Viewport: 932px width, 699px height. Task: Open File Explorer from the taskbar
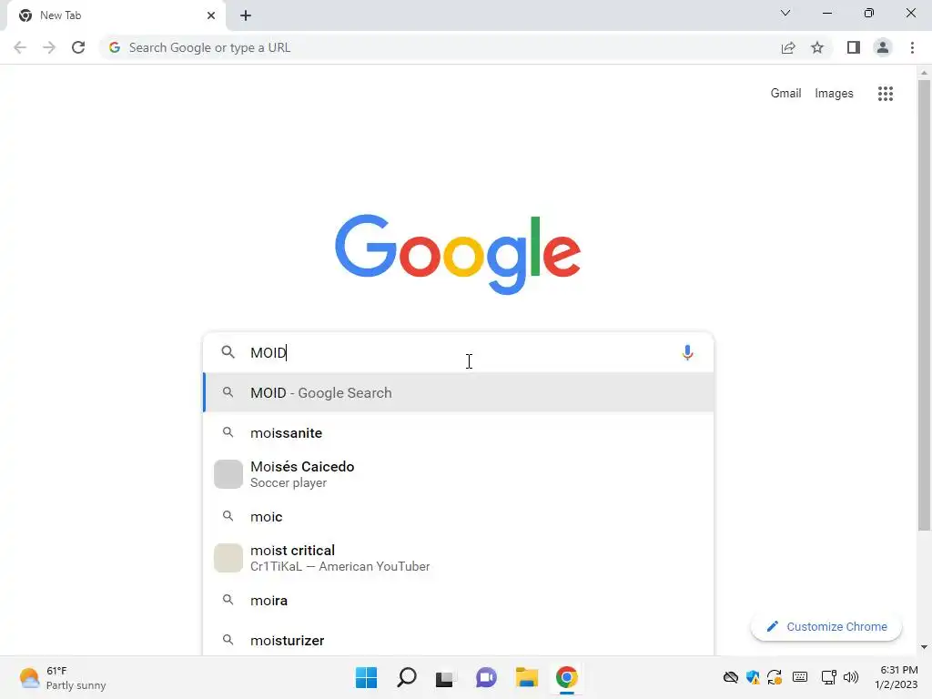tap(527, 677)
